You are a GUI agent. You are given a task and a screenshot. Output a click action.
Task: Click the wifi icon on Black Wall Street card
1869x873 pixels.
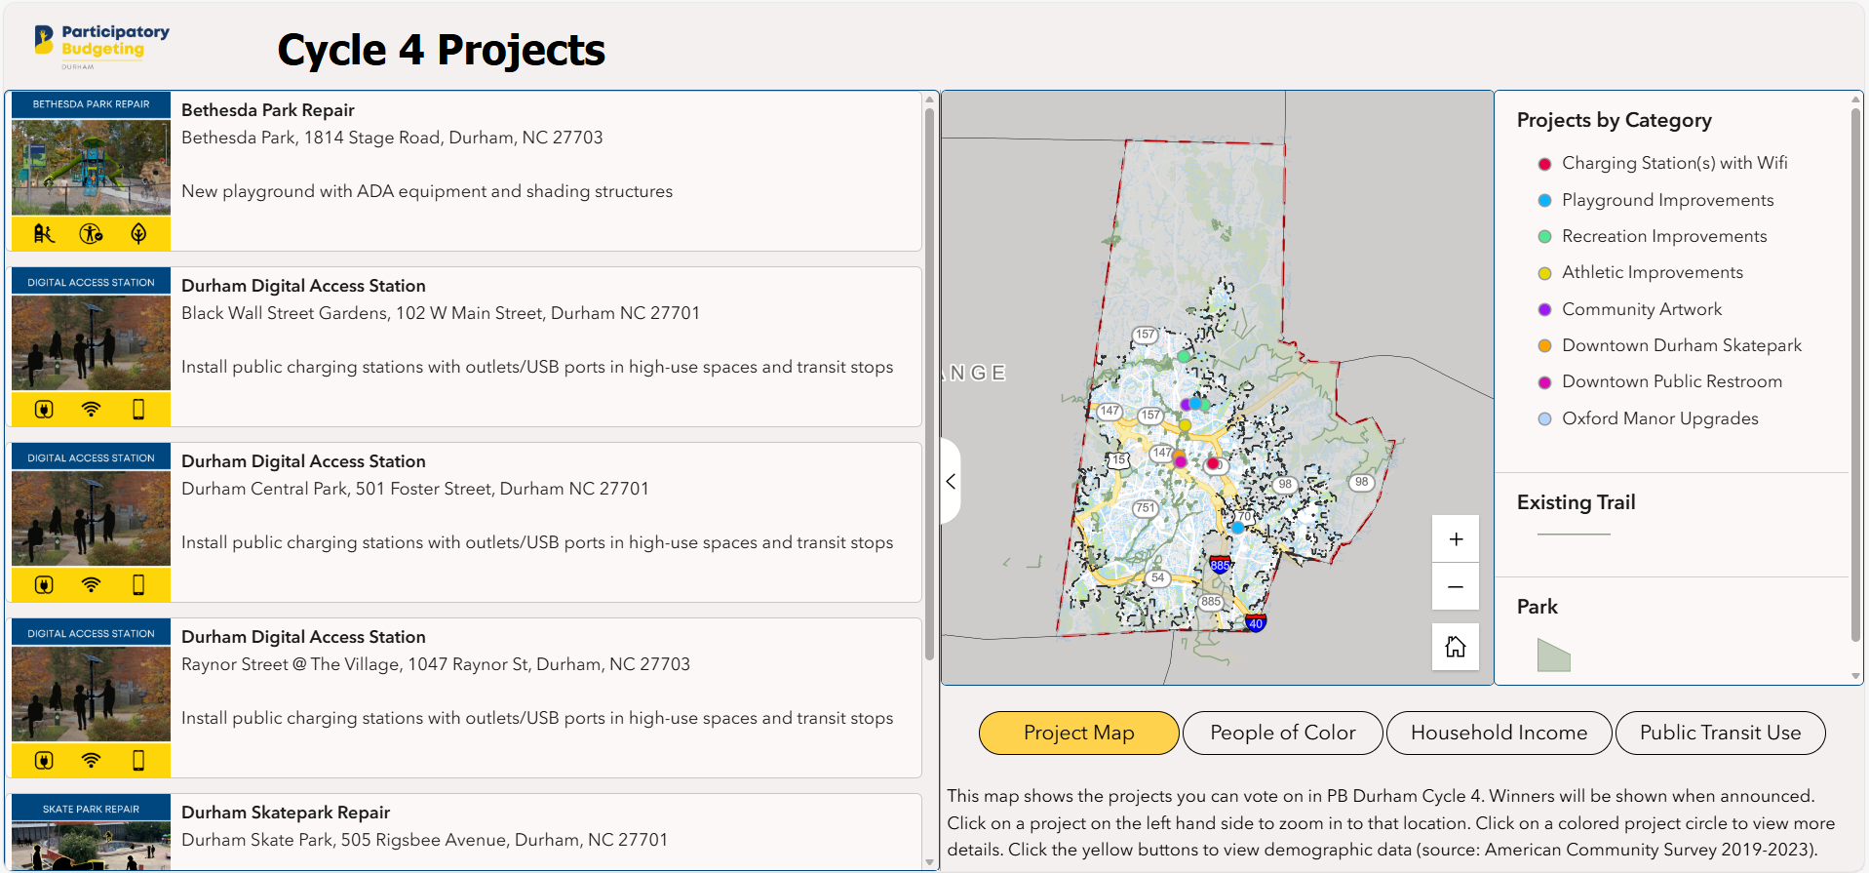click(x=91, y=409)
